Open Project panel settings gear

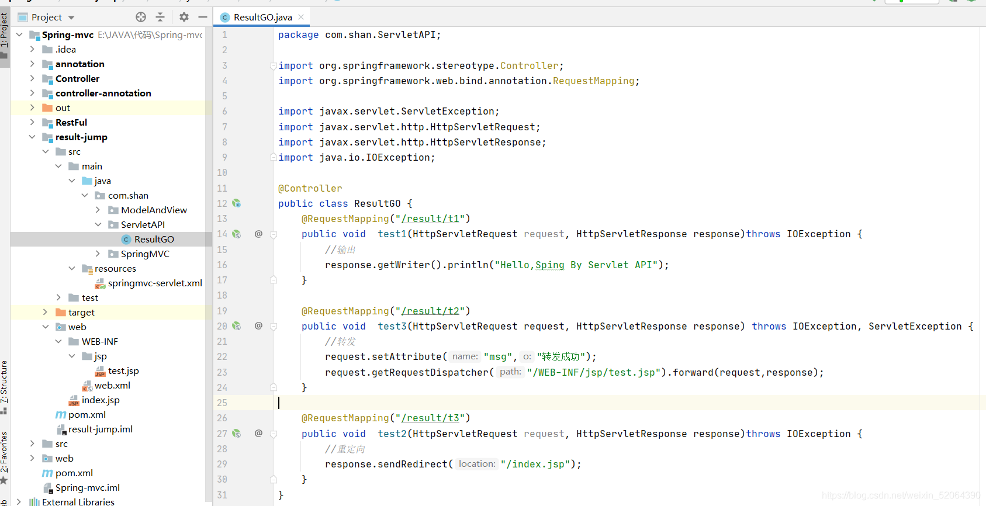pyautogui.click(x=184, y=17)
